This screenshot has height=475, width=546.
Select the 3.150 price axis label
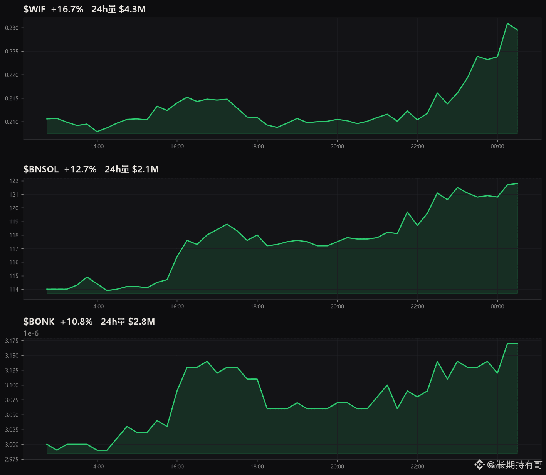pyautogui.click(x=12, y=356)
